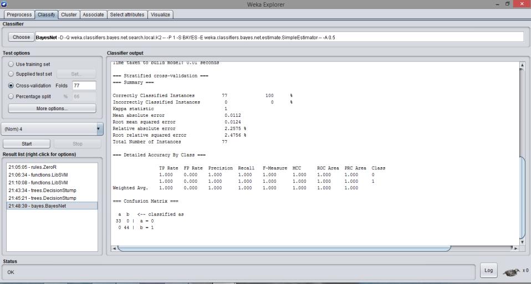Switch to the Classify tab
Screen dimensions: 531x284
47,14
